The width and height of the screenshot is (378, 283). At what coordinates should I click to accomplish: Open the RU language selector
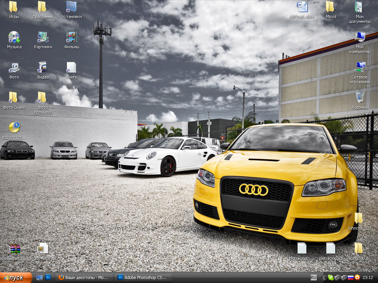[313, 277]
